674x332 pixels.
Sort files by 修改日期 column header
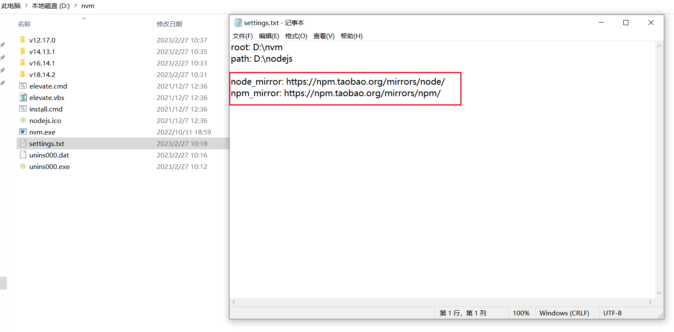[169, 24]
